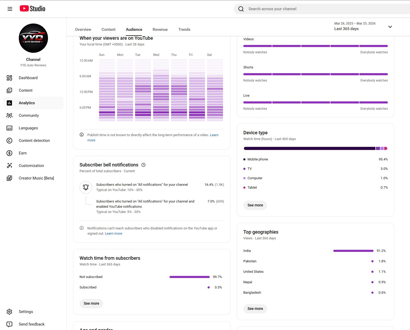The width and height of the screenshot is (410, 330).
Task: Expand the Last 365 days date range dropdown
Action: [x=390, y=27]
